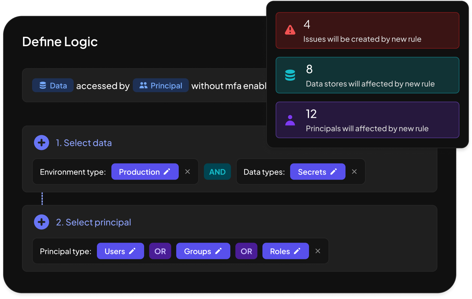Toggle the OR operator before Roles
Screen dimensions: 472x299
click(246, 251)
